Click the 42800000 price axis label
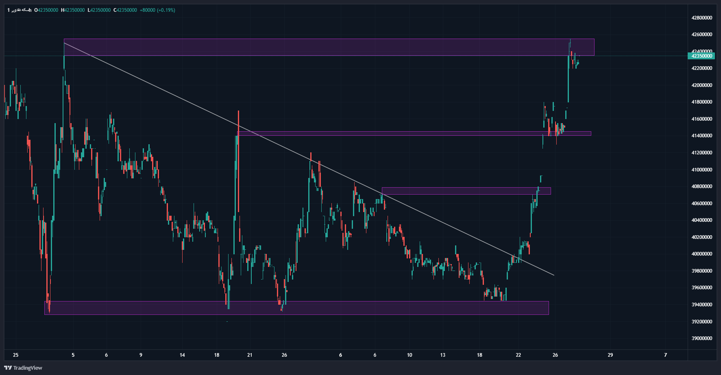This screenshot has width=721, height=375. [x=701, y=18]
